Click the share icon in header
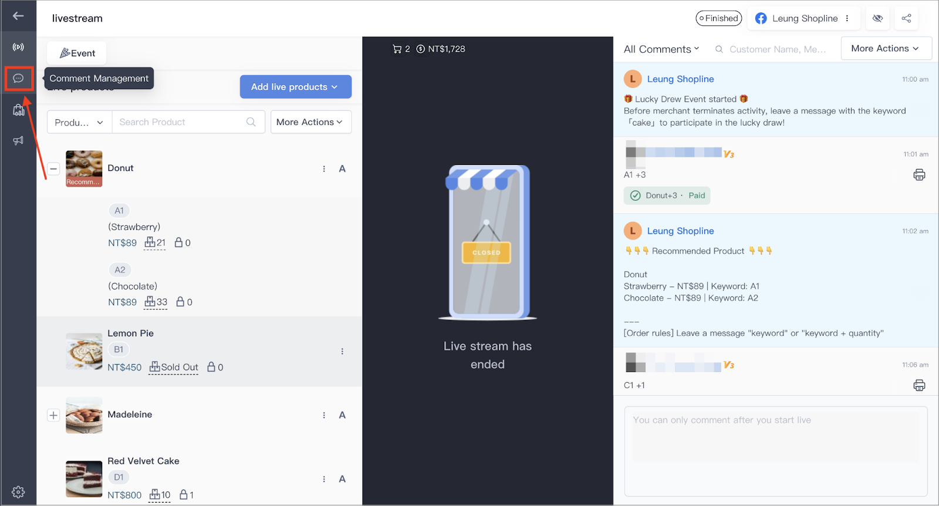Screen dimensions: 939x506 click(x=906, y=18)
